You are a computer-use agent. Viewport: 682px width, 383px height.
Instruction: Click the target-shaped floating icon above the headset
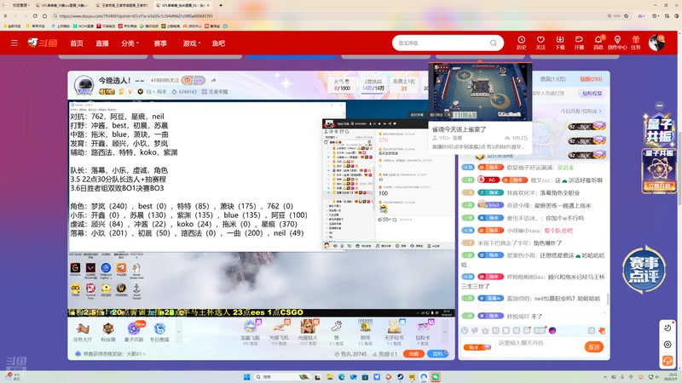coord(668,345)
